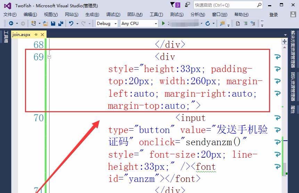299x193 pixels.
Task: Pin the join.aspx tab
Action: 36,34
